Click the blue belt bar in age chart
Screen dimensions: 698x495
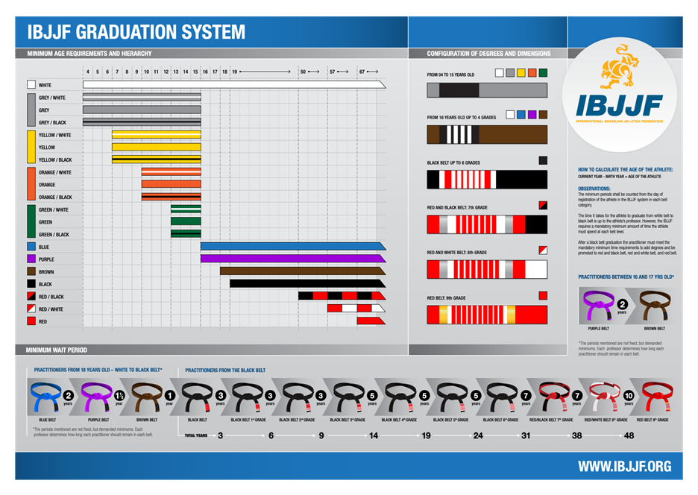(291, 246)
